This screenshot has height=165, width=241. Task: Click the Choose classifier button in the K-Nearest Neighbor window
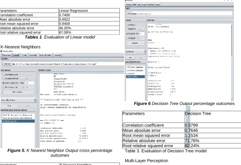(x=7, y=64)
